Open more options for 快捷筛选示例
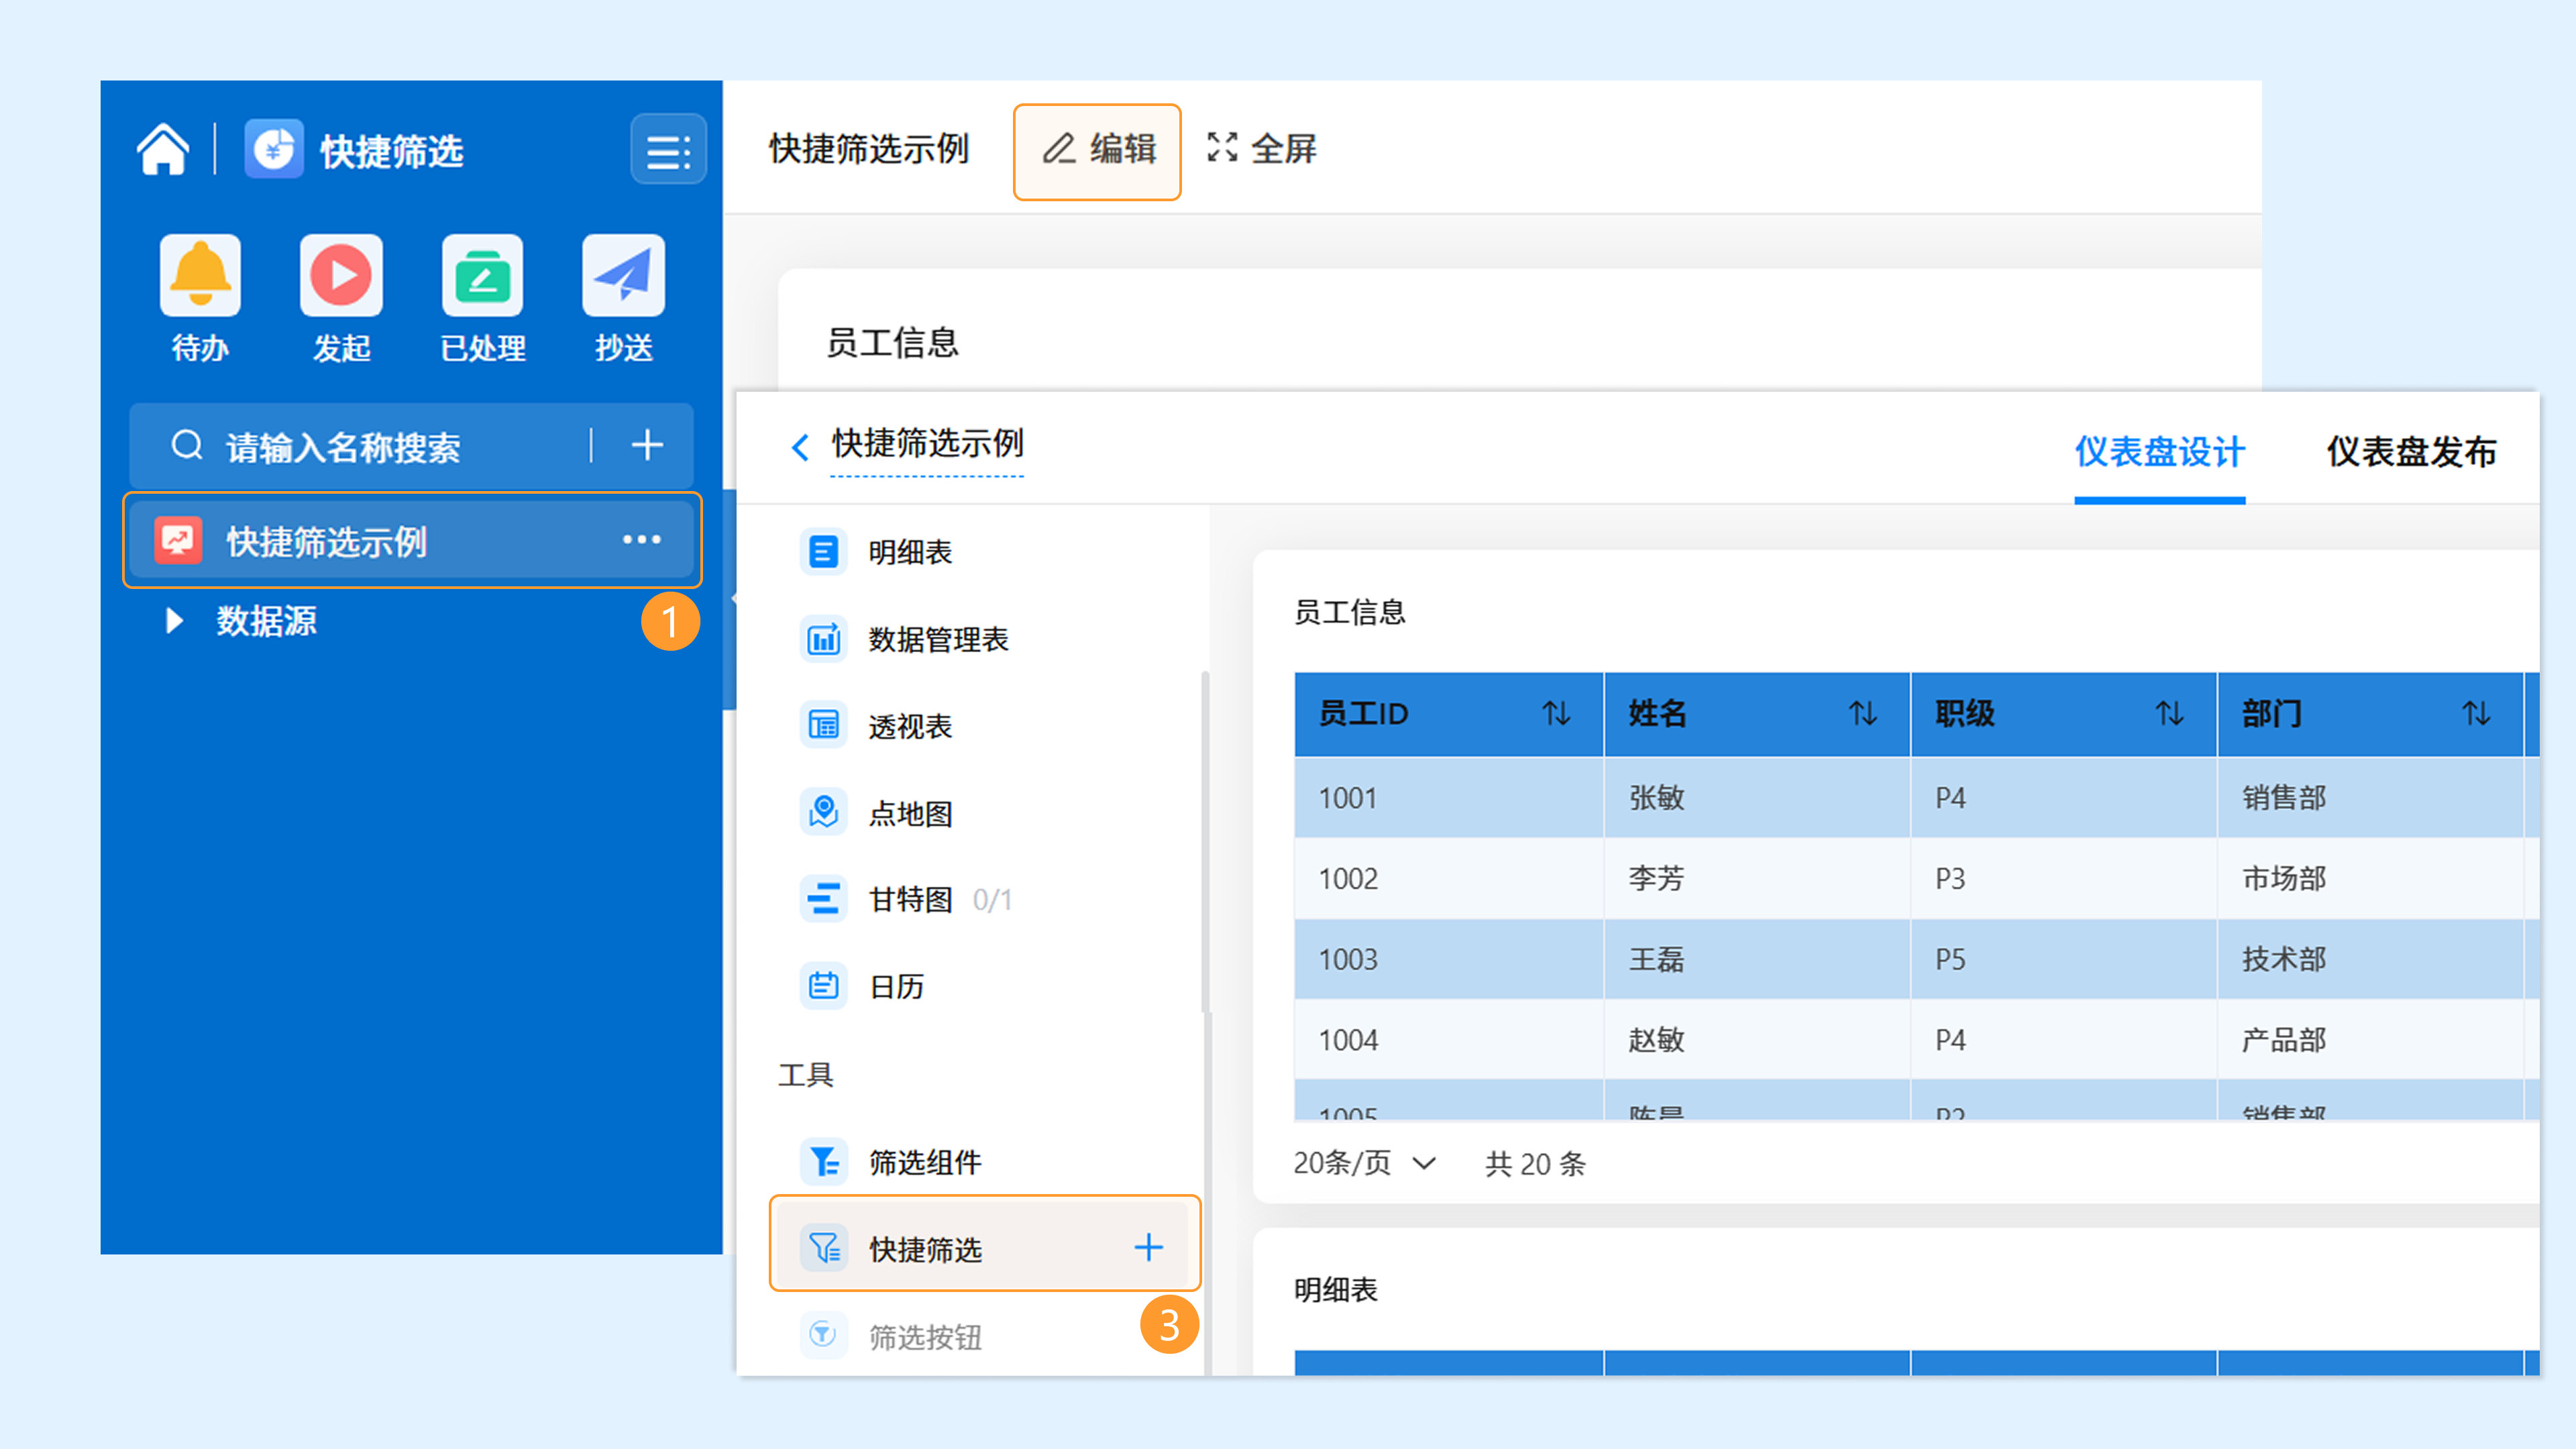 click(x=641, y=540)
